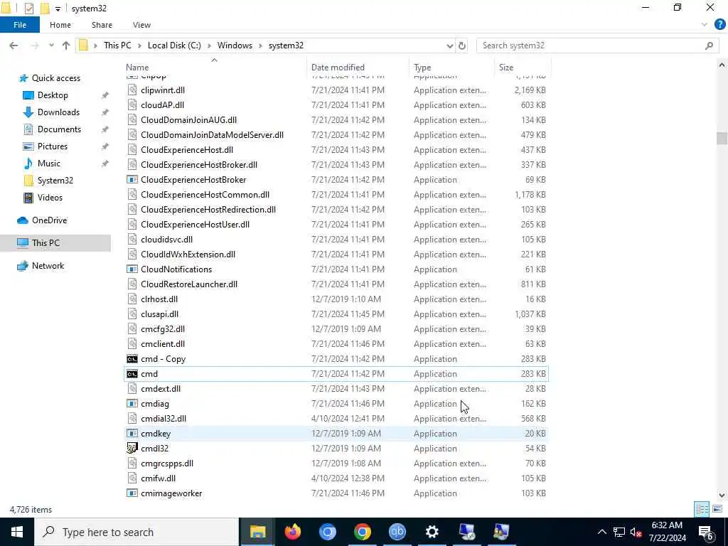Click the file list vertical scrollbar thumb
The width and height of the screenshot is (728, 546).
tap(722, 139)
